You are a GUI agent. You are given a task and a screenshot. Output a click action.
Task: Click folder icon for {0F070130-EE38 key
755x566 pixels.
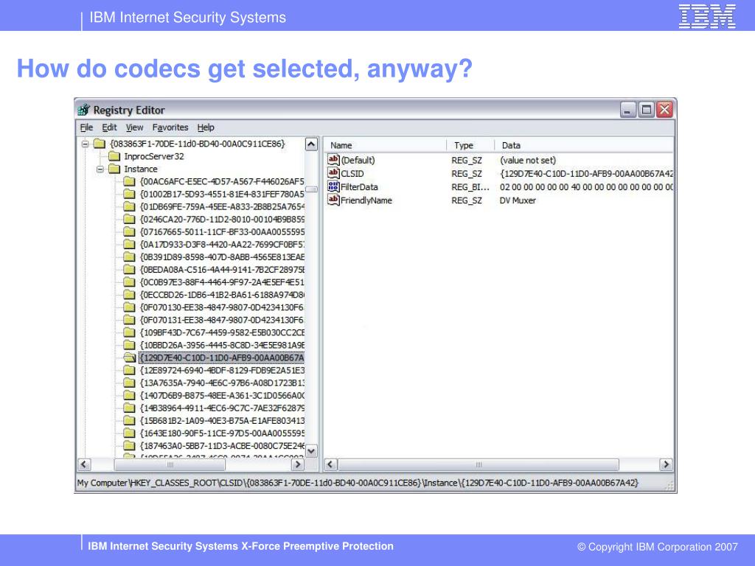pos(129,307)
